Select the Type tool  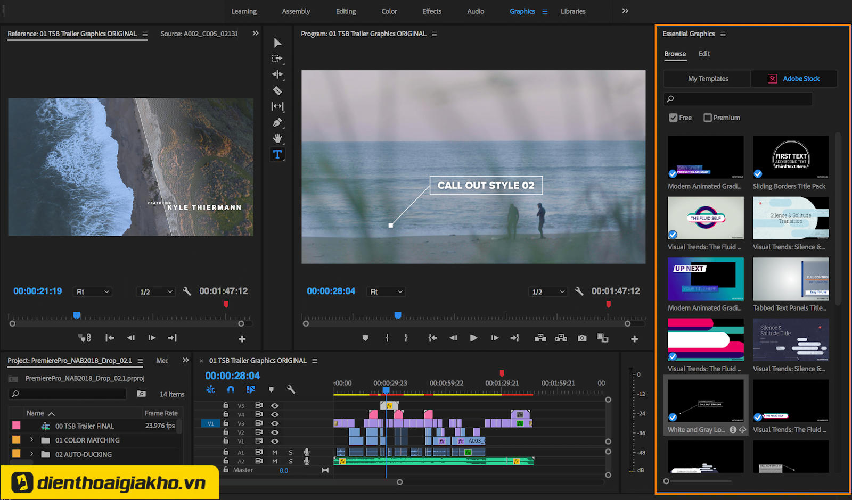277,154
